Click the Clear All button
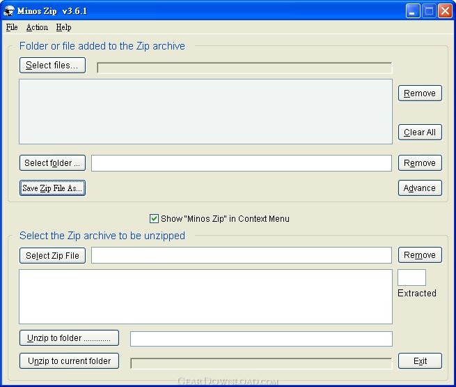 click(x=420, y=132)
